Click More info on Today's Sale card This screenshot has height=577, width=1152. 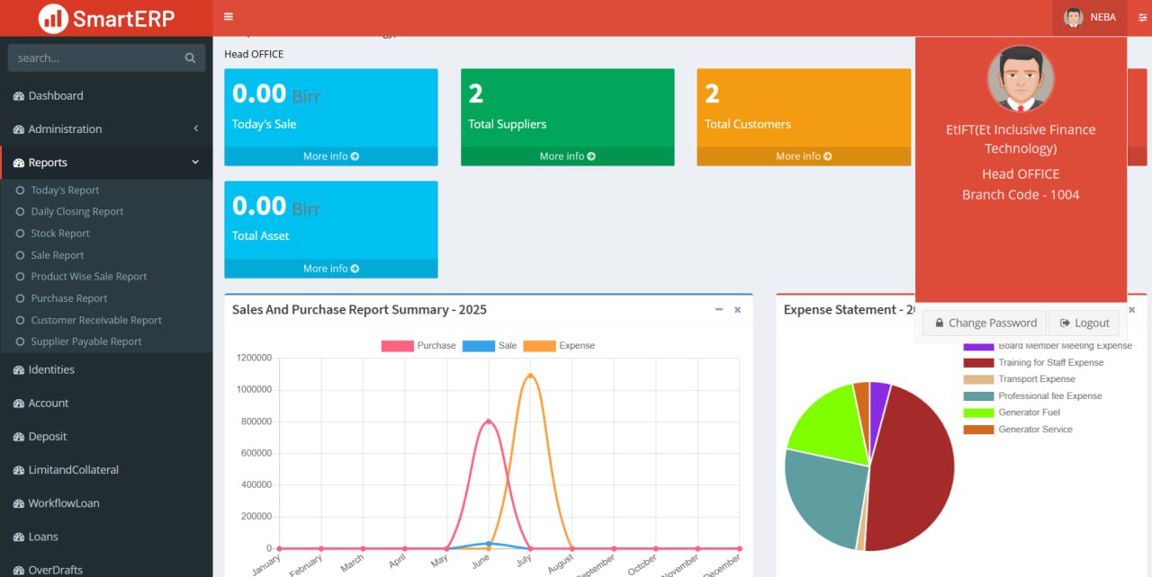331,156
